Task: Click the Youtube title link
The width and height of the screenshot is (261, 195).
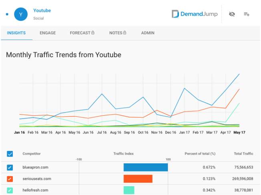Action: point(42,10)
